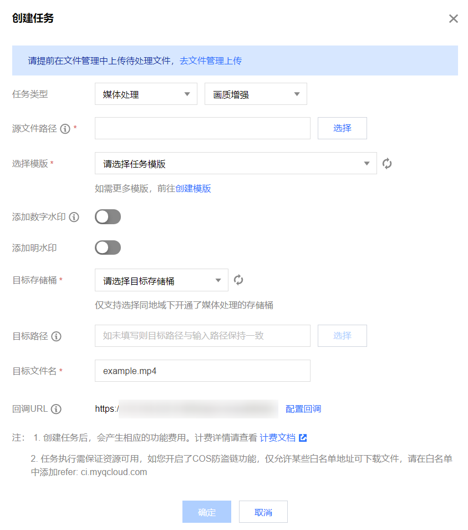Refresh the 目标存储桶 bucket list
The width and height of the screenshot is (468, 530).
pos(238,280)
